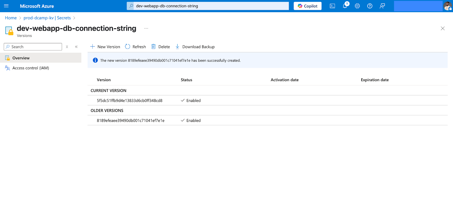
Task: Select Overview in the sidebar
Action: [x=41, y=58]
